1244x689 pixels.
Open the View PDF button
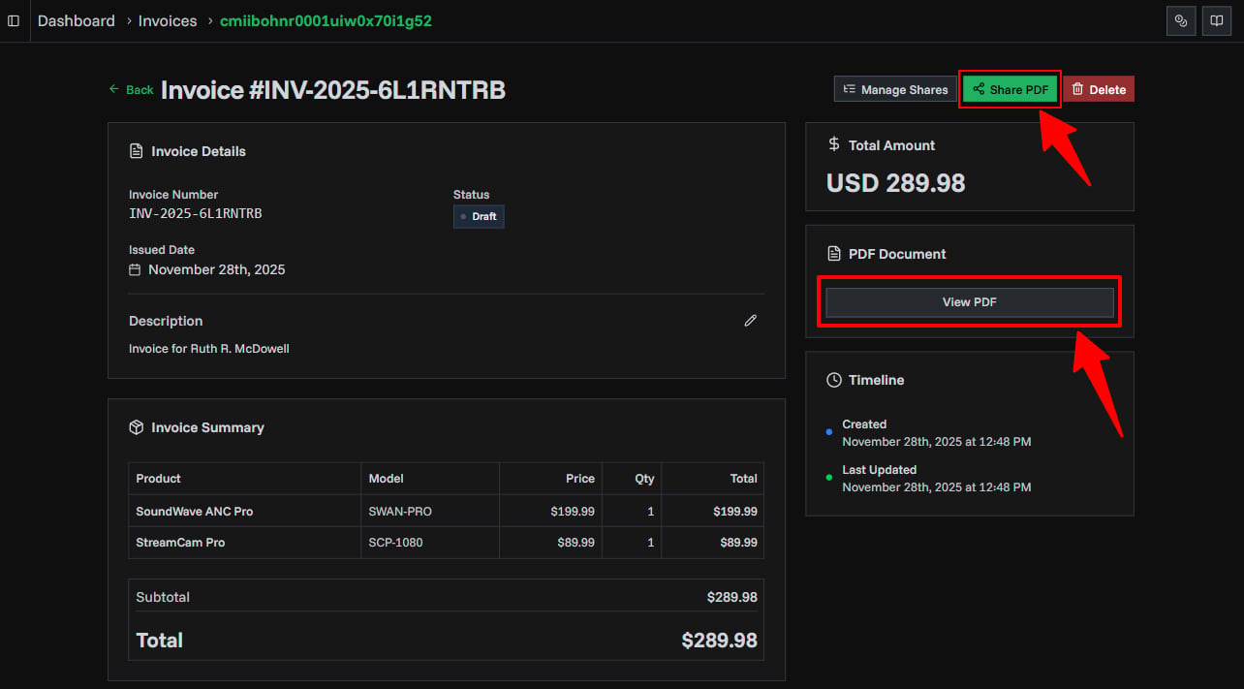pos(970,302)
